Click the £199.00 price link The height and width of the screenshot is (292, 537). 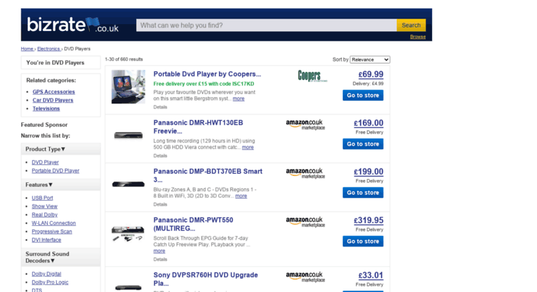(368, 172)
